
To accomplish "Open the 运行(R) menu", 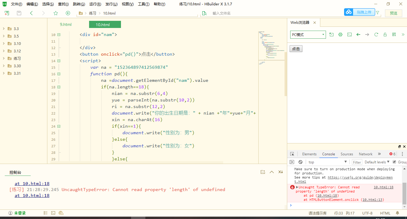I will [95, 4].
